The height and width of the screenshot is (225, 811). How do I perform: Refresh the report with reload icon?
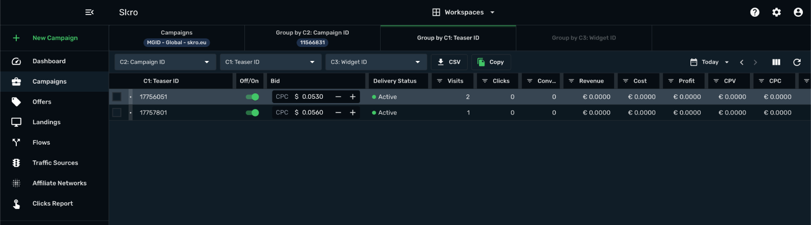click(797, 62)
